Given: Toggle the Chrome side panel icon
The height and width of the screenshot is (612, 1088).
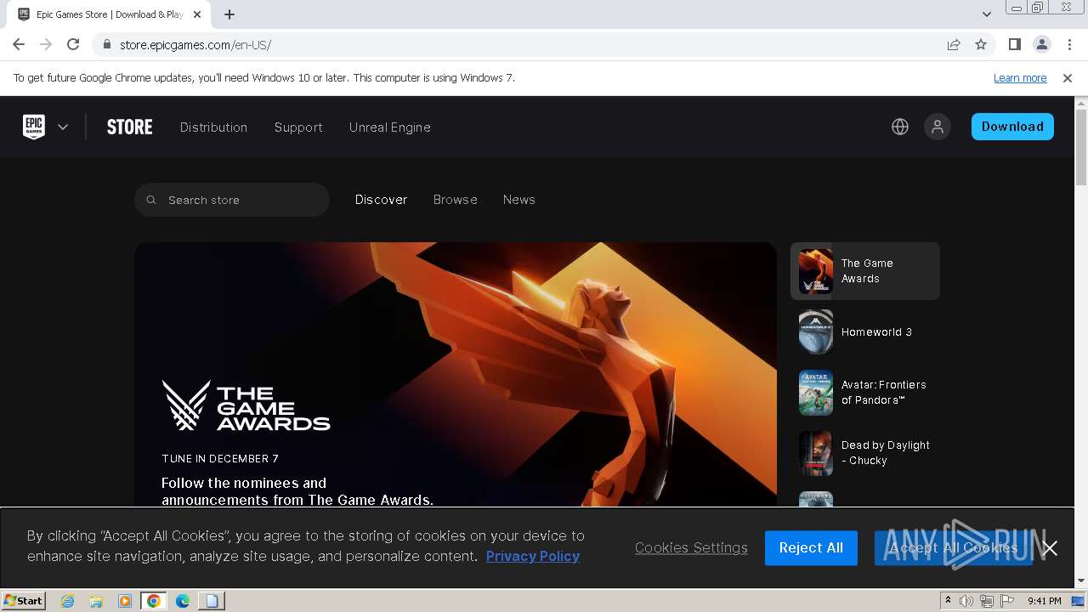Looking at the screenshot, I should coord(1015,44).
